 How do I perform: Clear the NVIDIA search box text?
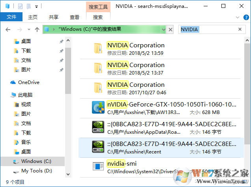[240, 29]
